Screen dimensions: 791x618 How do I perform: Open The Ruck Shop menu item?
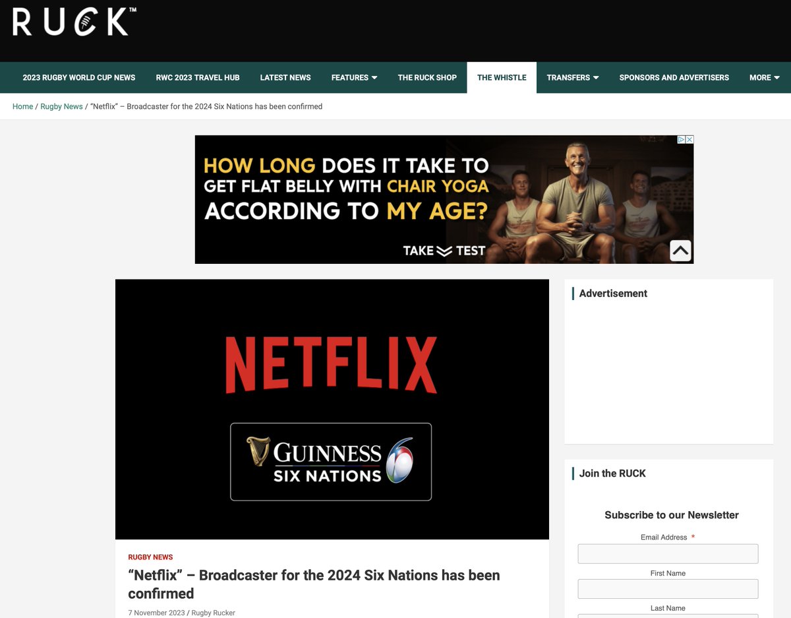(427, 78)
